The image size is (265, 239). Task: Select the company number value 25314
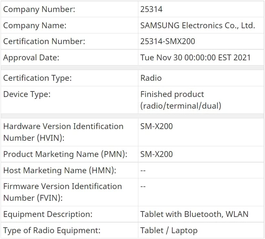[151, 9]
